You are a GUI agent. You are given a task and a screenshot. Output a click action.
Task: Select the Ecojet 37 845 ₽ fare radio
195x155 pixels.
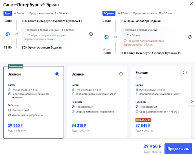click(x=185, y=73)
